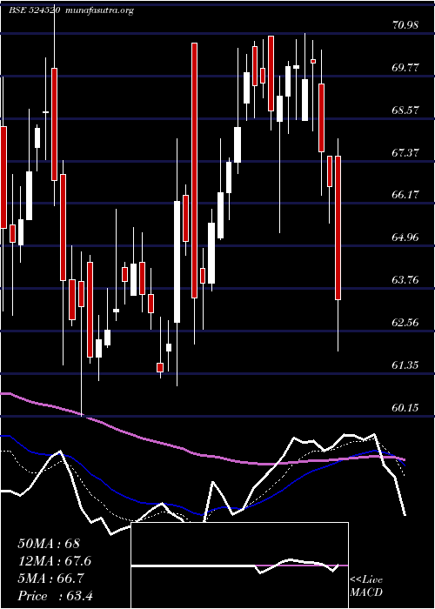
Task: Open the Live MACD inset chart
Action: coord(240,565)
